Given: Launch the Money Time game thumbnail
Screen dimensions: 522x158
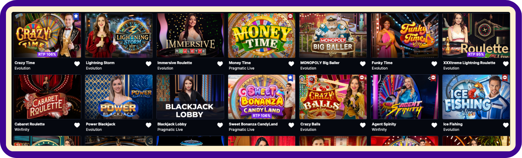Looking at the screenshot, I should click(x=262, y=36).
